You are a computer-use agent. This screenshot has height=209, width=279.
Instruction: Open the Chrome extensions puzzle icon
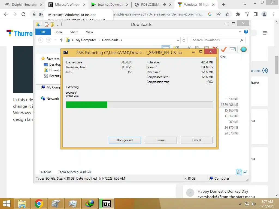point(238,14)
